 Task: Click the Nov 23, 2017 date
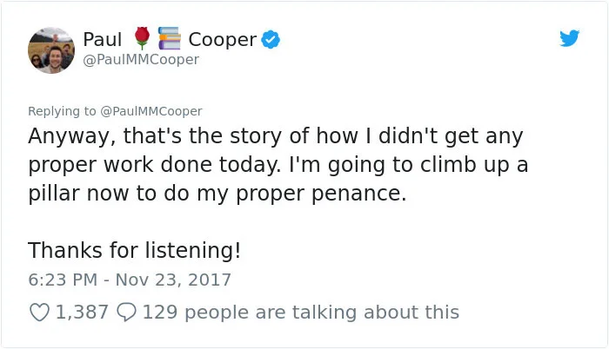tap(173, 280)
